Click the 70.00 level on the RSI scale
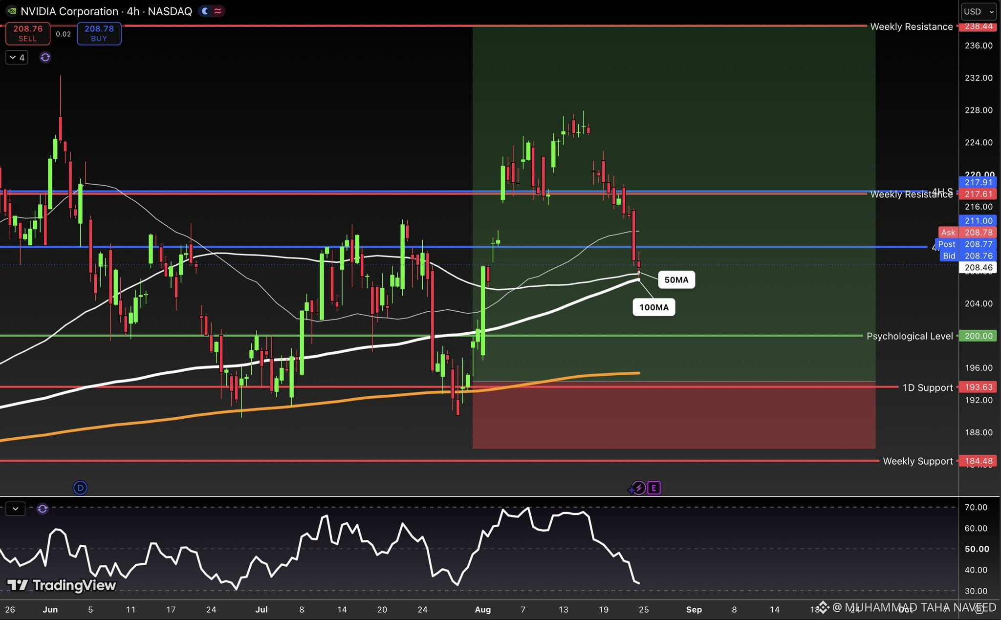This screenshot has height=620, width=1001. tap(976, 507)
